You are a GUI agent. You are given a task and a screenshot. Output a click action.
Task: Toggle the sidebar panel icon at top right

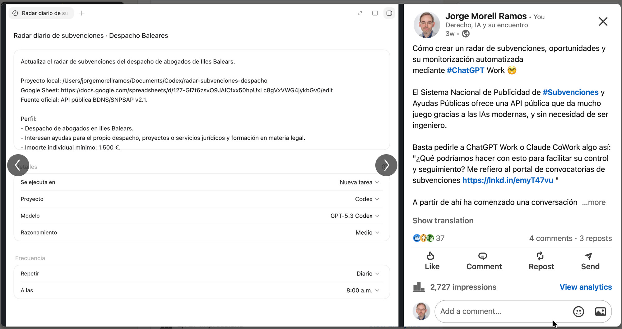[389, 13]
